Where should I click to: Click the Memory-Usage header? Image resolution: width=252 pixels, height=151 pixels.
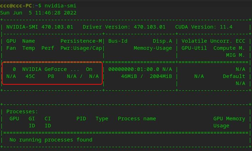pos(153,48)
